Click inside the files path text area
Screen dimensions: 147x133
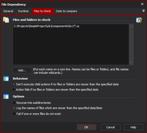point(71,44)
